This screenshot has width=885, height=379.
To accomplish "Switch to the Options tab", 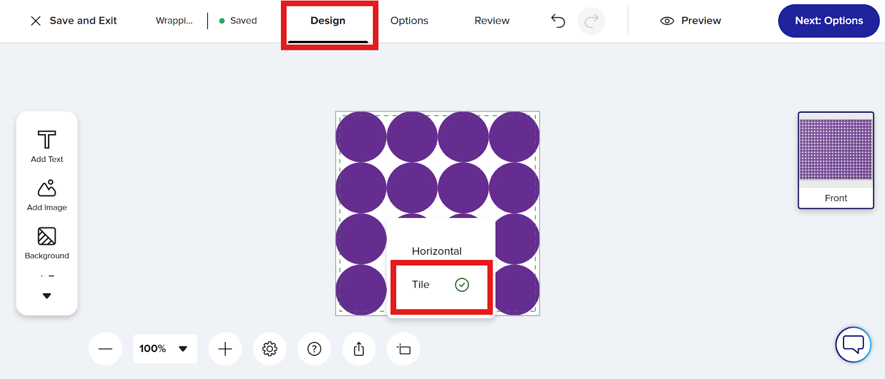I will coord(409,21).
